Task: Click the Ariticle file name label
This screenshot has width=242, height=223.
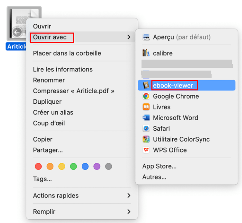Action: [x=16, y=46]
